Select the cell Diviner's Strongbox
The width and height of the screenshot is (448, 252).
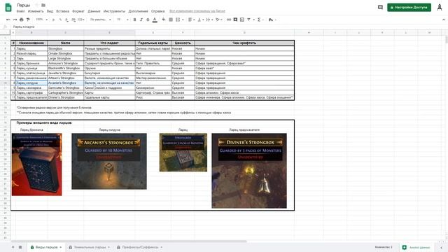coord(65,97)
